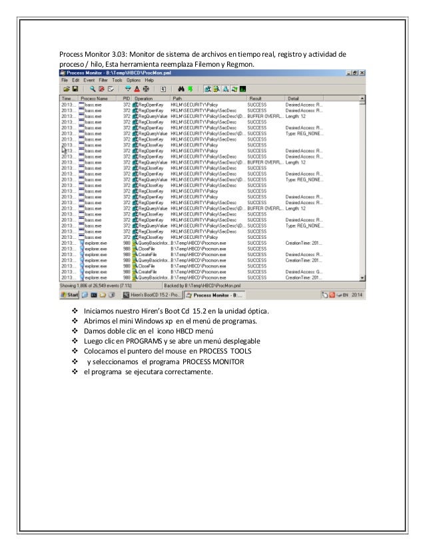425x551 pixels.
Task: Click the 'Backed by B:\Temp\HBCD\ProcMon.pml' status text
Action: pyautogui.click(x=202, y=286)
